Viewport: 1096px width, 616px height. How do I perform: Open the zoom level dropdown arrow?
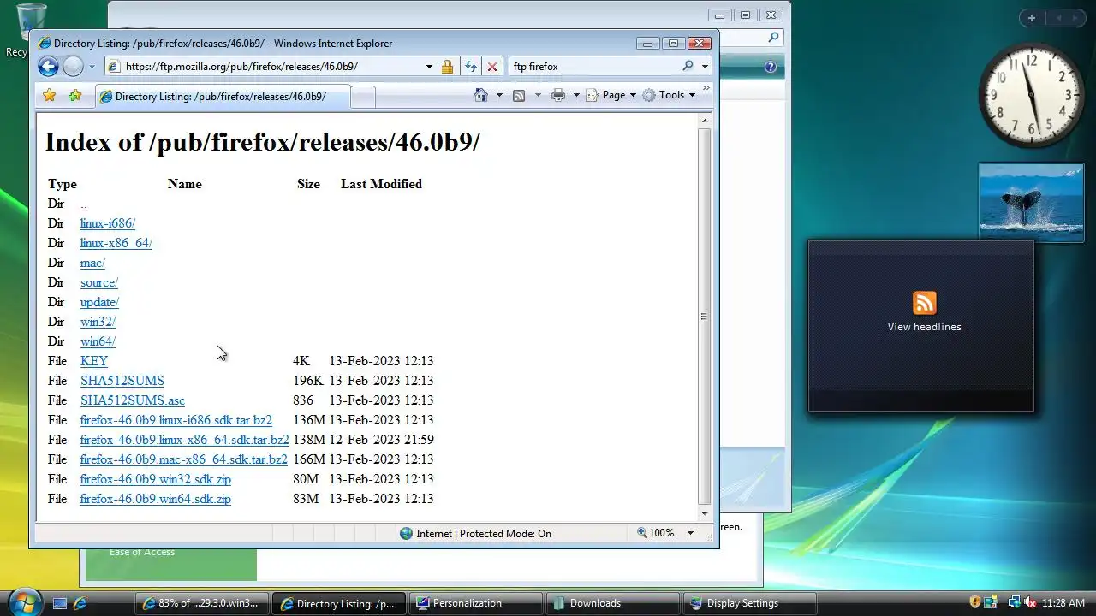point(690,533)
